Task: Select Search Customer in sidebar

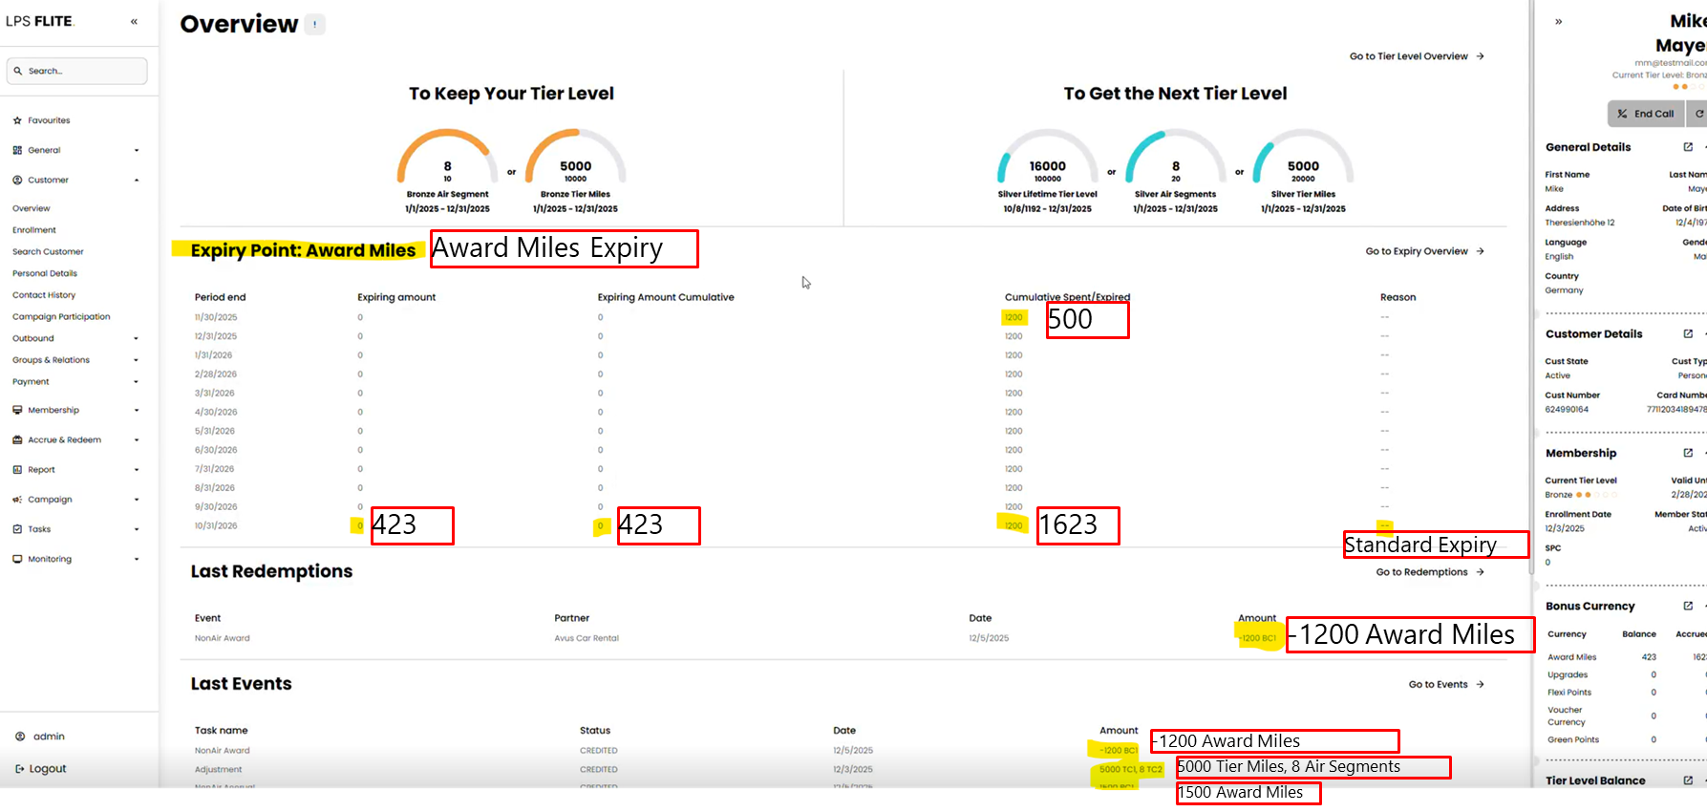Action: (x=48, y=252)
